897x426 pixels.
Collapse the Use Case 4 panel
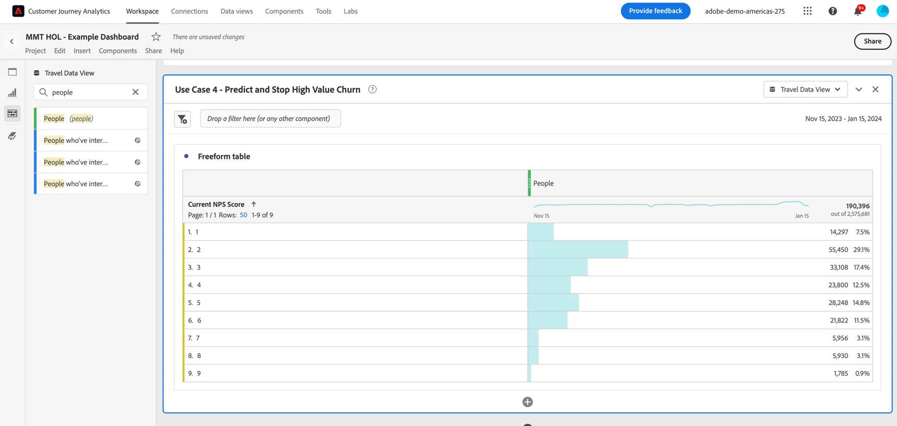pos(859,89)
